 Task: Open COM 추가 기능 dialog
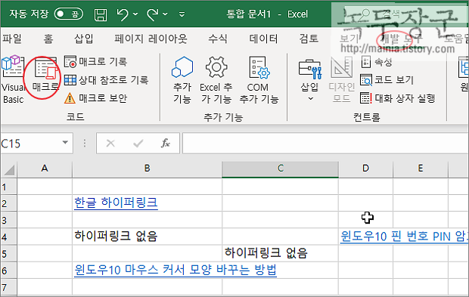(x=259, y=80)
